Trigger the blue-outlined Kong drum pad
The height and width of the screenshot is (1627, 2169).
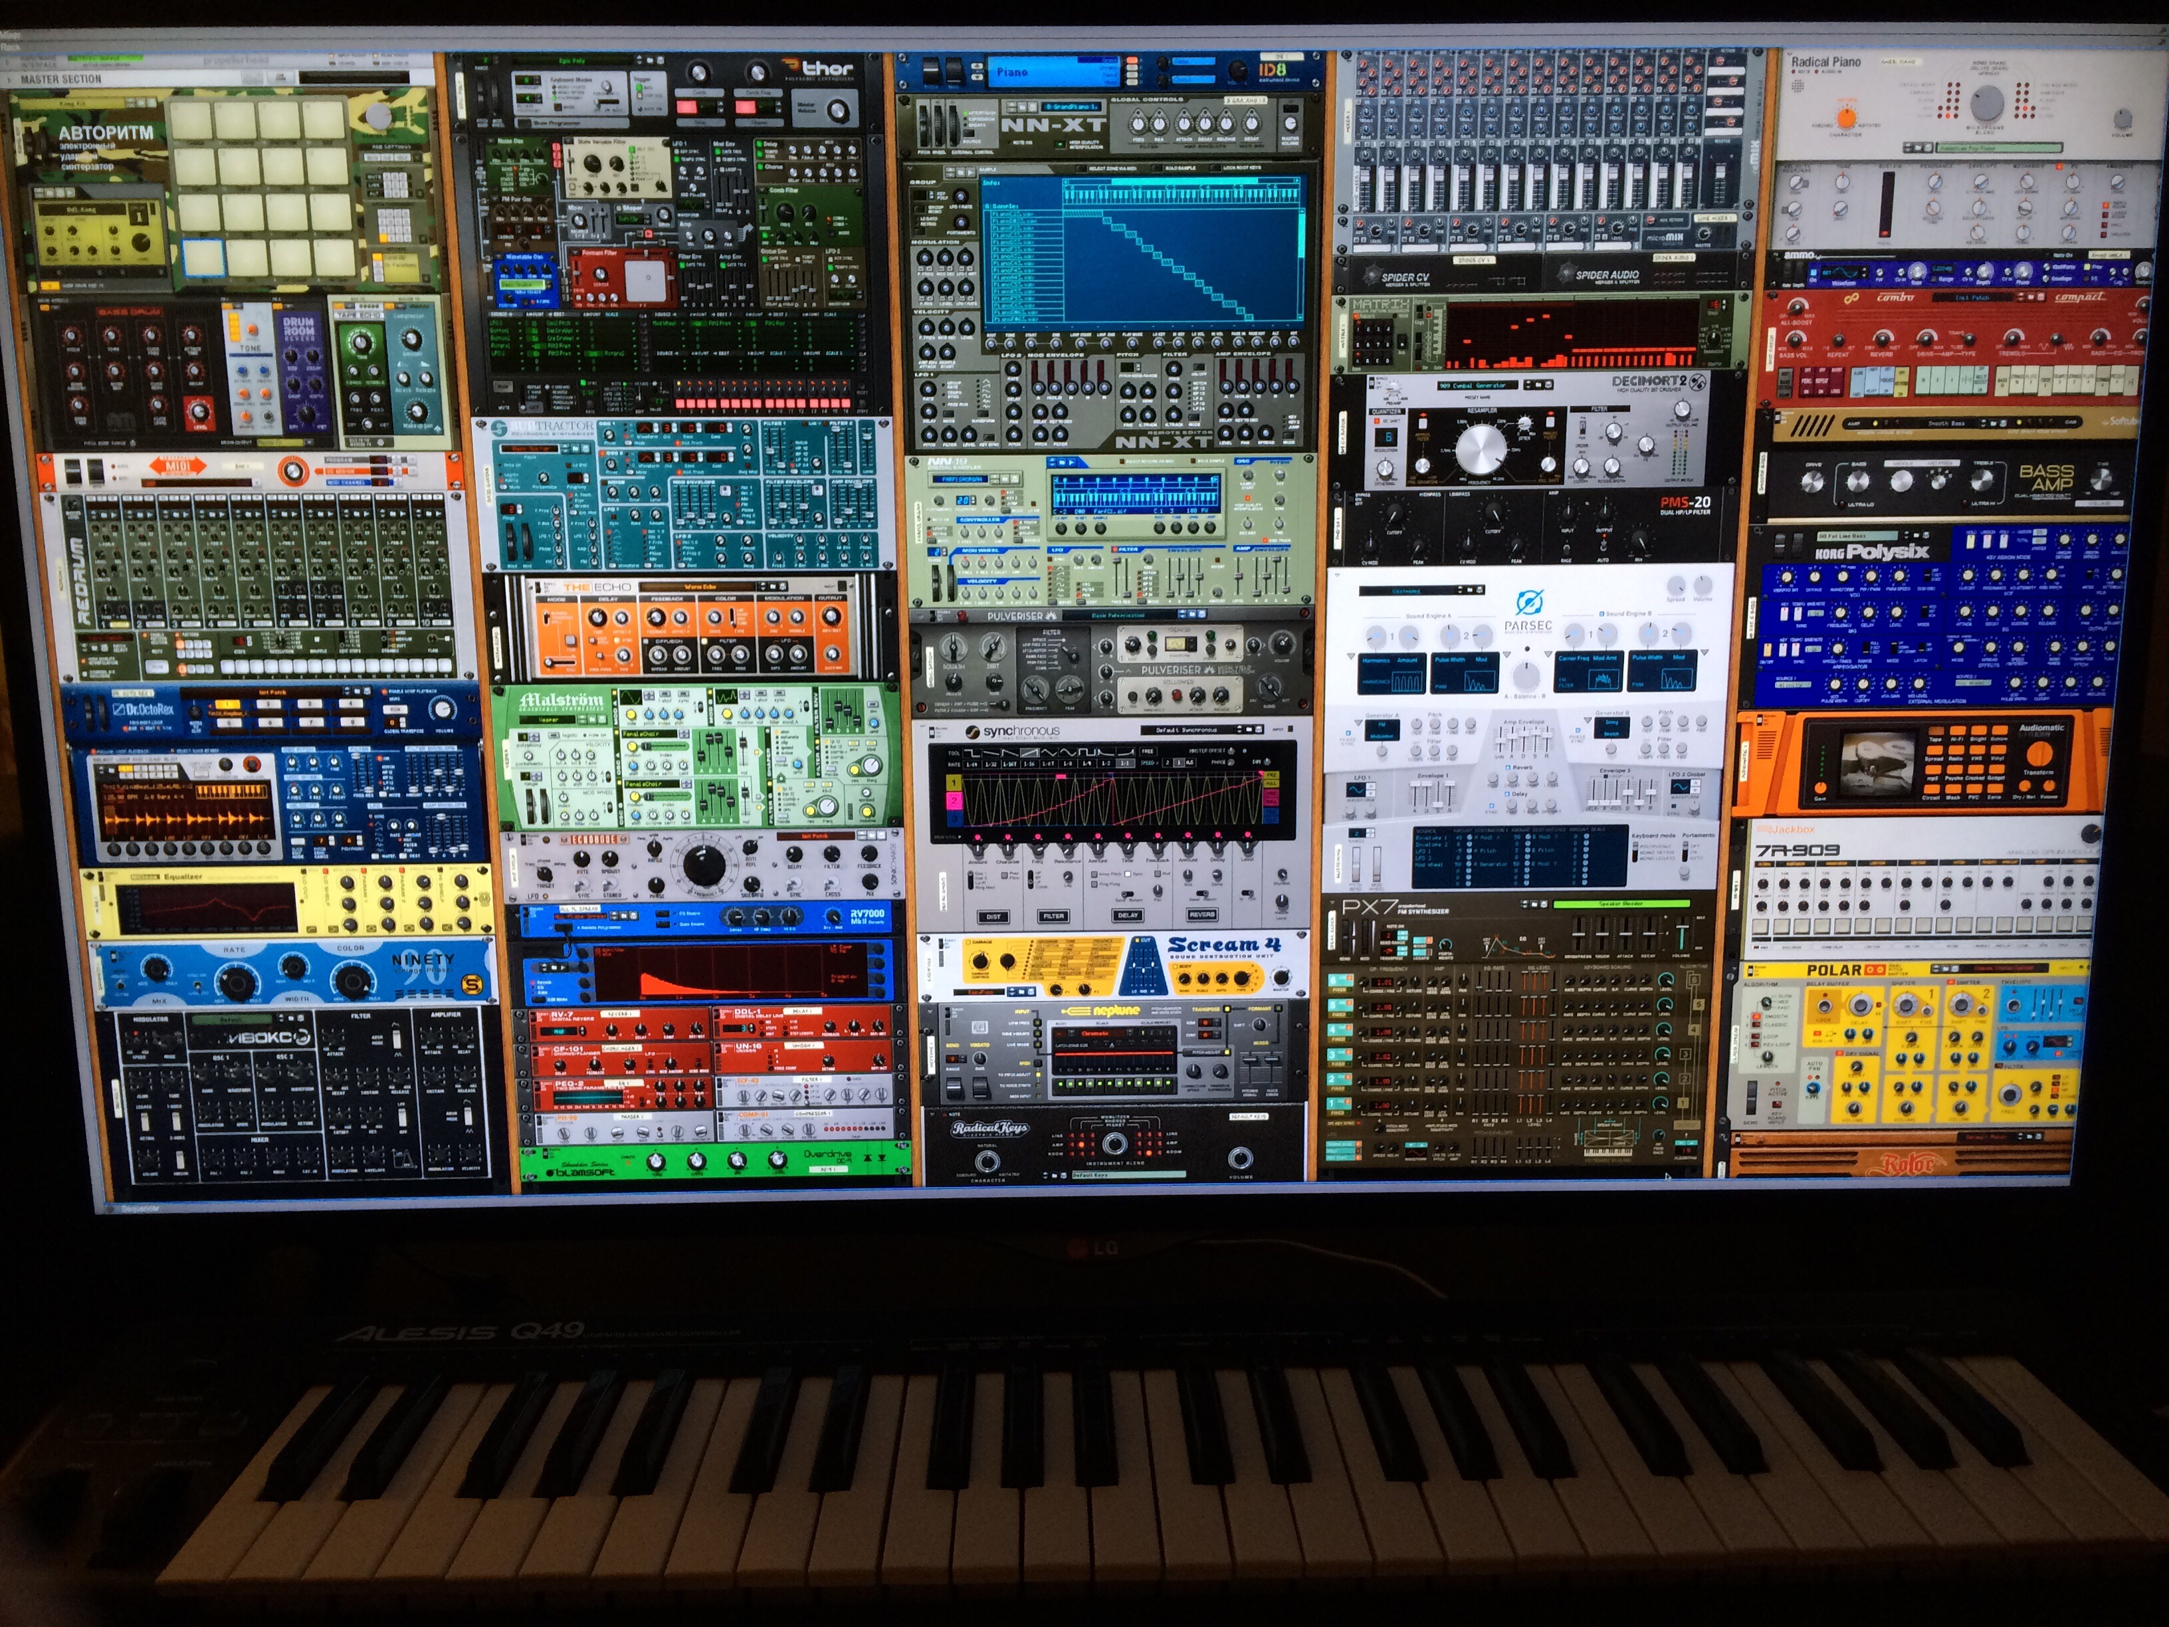tap(203, 257)
